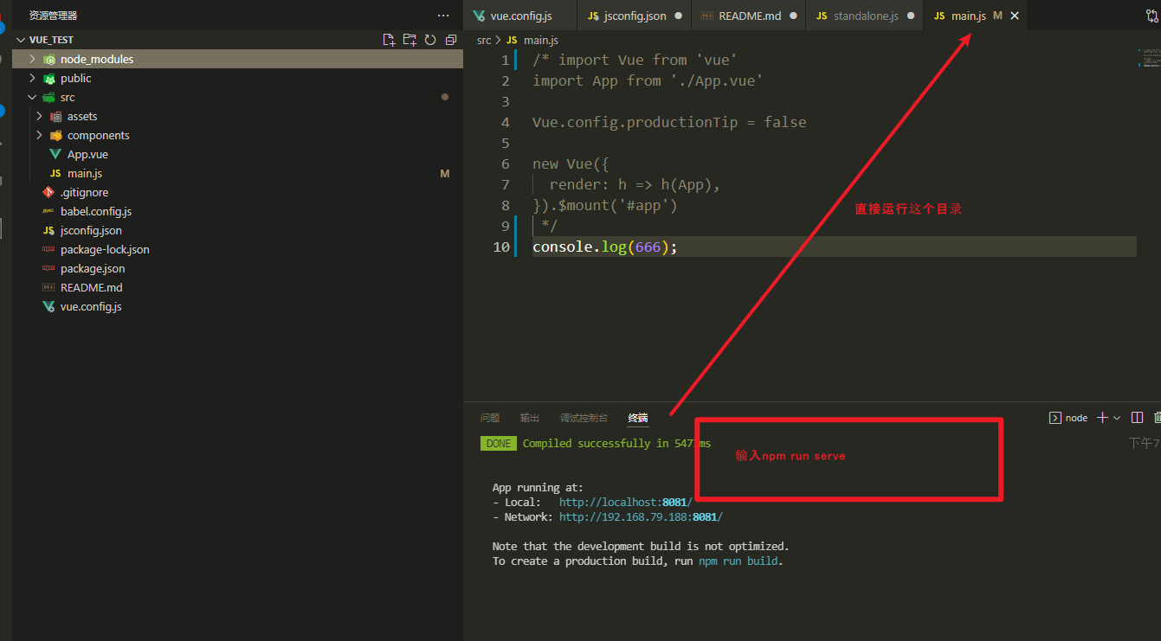The image size is (1161, 641).
Task: Click line number 4 in gutter
Action: [506, 122]
